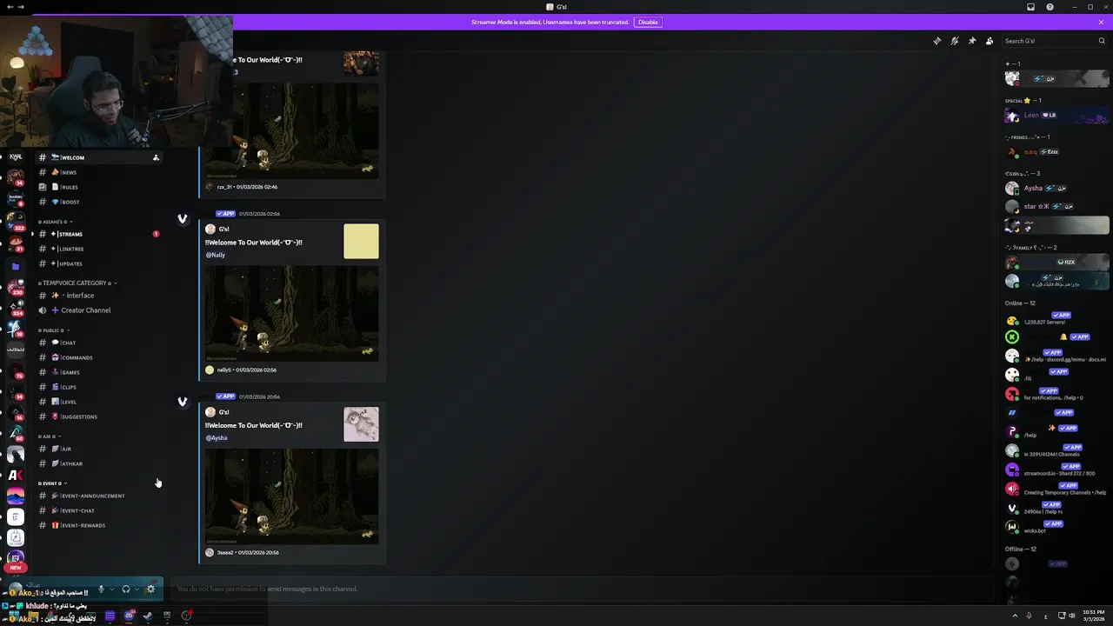Collapse the EVENT category
This screenshot has height=626, width=1113.
coord(52,483)
